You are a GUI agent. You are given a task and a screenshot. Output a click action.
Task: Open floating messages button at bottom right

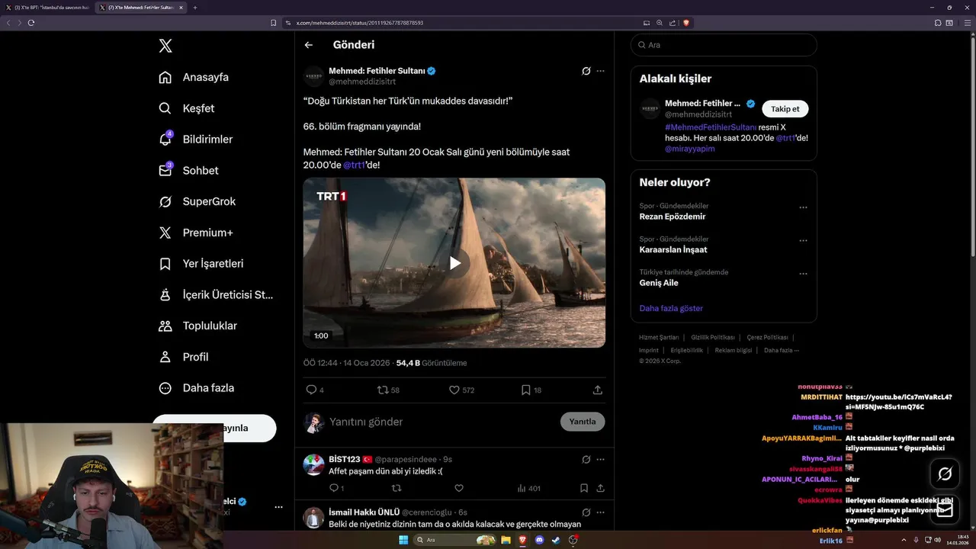945,509
